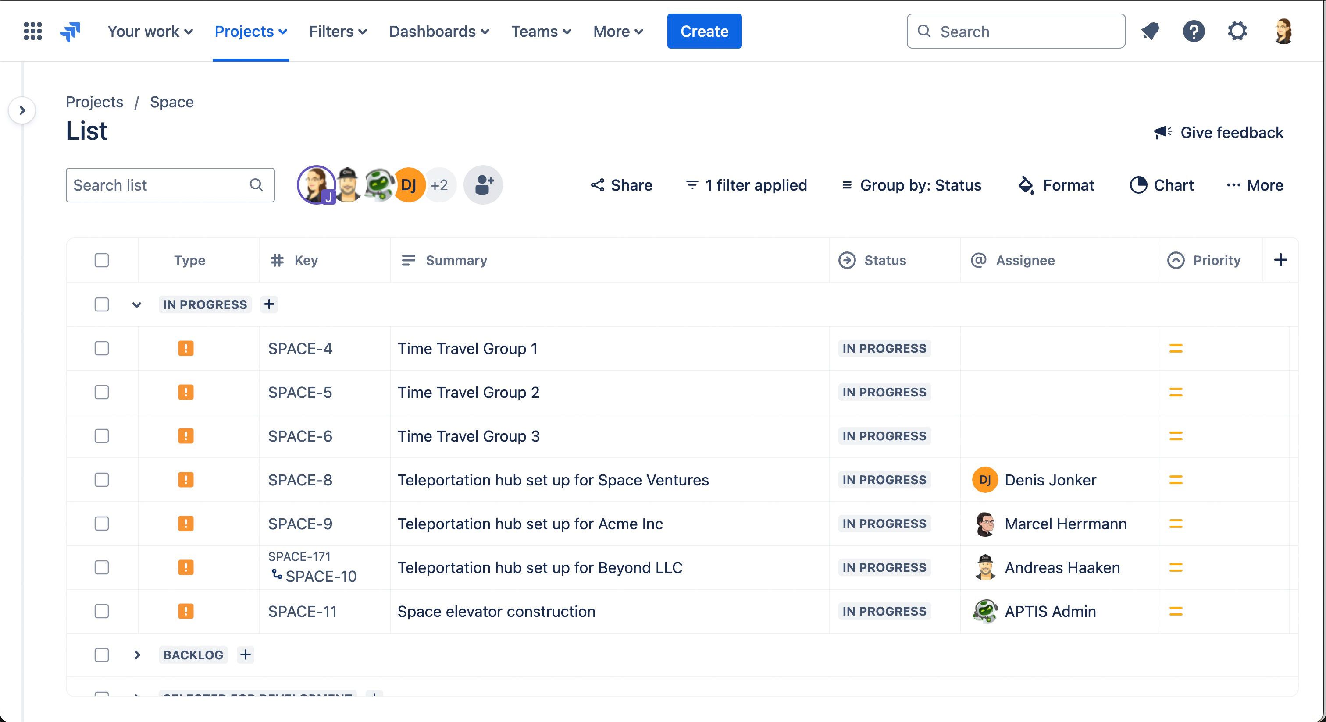Click the Jira logo icon
This screenshot has width=1326, height=722.
[70, 32]
